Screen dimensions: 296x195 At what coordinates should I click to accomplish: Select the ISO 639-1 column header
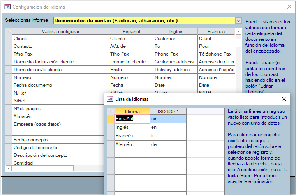point(168,111)
